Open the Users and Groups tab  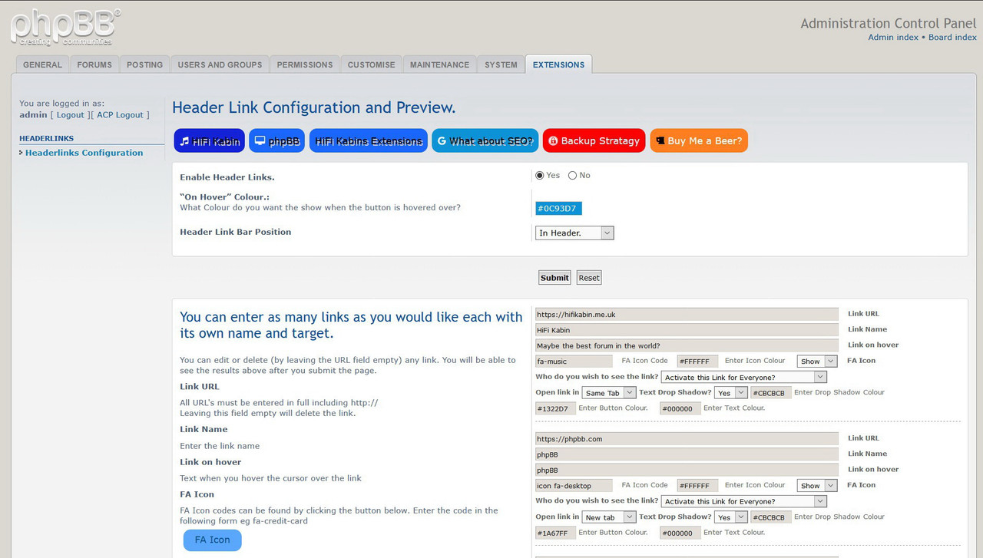(x=220, y=64)
